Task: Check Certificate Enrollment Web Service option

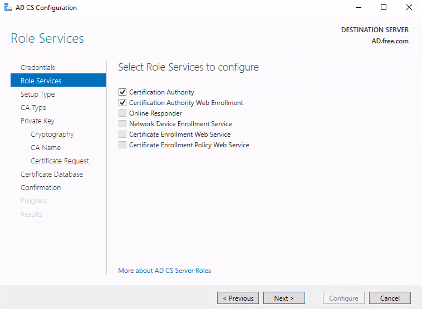Action: tap(122, 134)
